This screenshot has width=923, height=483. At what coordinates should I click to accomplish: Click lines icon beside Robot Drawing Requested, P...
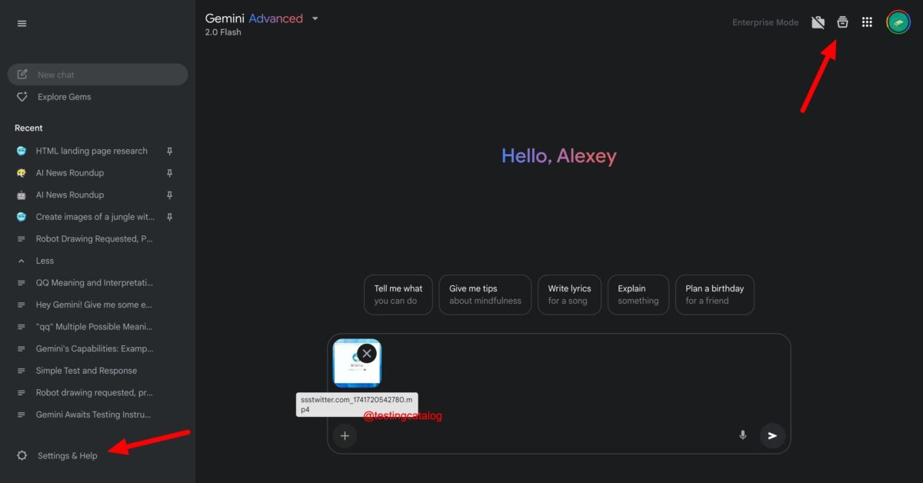point(22,239)
